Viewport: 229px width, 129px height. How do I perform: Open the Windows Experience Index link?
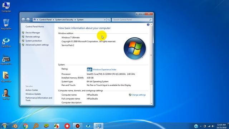104,70
